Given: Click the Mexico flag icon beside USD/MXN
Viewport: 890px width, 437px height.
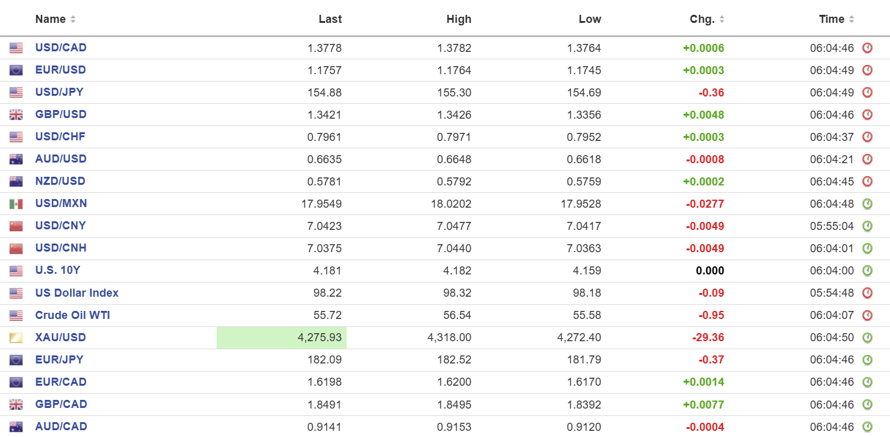Looking at the screenshot, I should 16,204.
